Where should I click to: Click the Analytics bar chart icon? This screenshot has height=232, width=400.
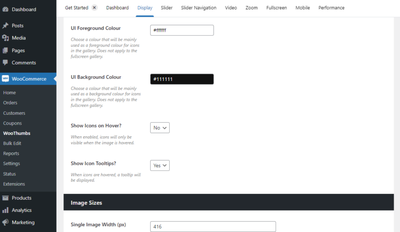[5, 210]
